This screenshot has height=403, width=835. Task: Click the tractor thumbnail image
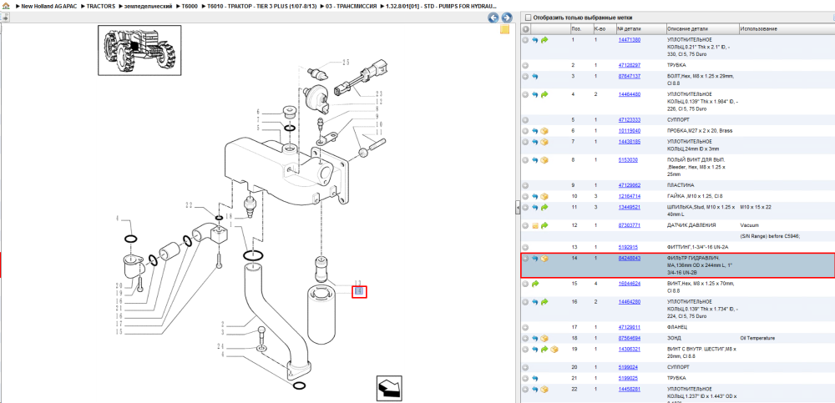coord(139,50)
